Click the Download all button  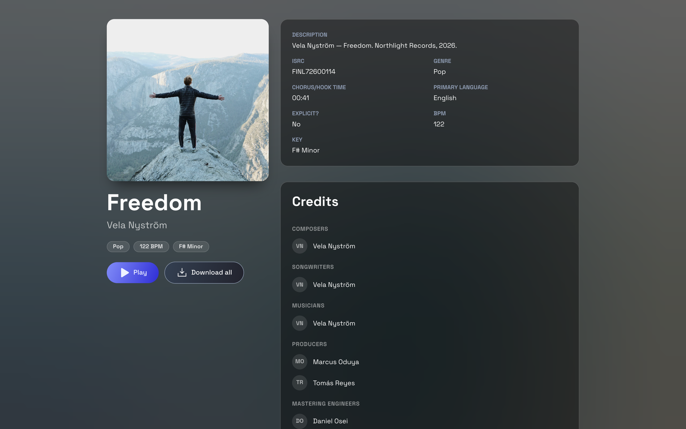[x=204, y=272]
